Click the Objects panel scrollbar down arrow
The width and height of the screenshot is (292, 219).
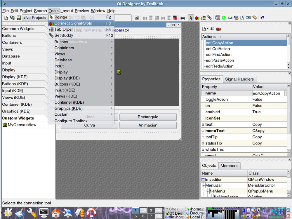289,195
